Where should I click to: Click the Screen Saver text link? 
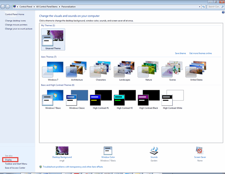(x=200, y=157)
